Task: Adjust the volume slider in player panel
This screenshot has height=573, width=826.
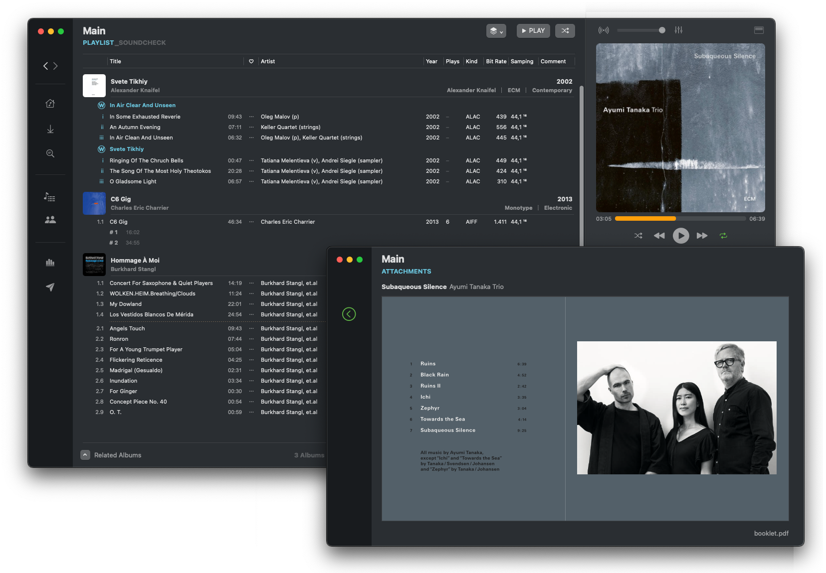Action: [x=641, y=30]
